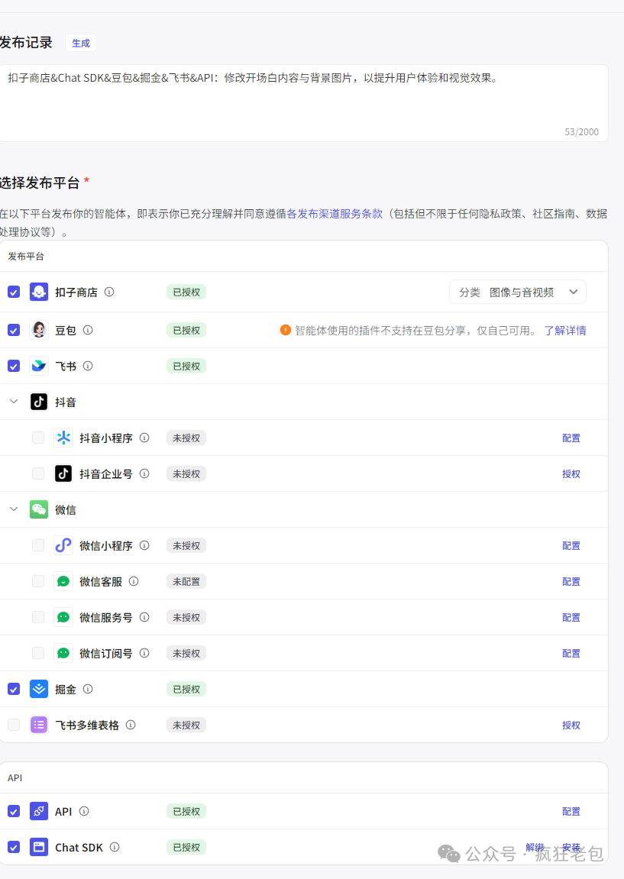
Task: Click the 微信小程序 icon
Action: [x=63, y=545]
